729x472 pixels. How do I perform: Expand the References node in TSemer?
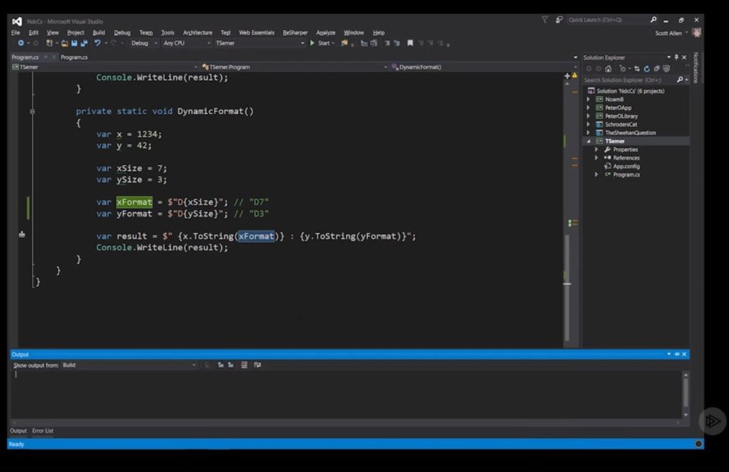(597, 158)
